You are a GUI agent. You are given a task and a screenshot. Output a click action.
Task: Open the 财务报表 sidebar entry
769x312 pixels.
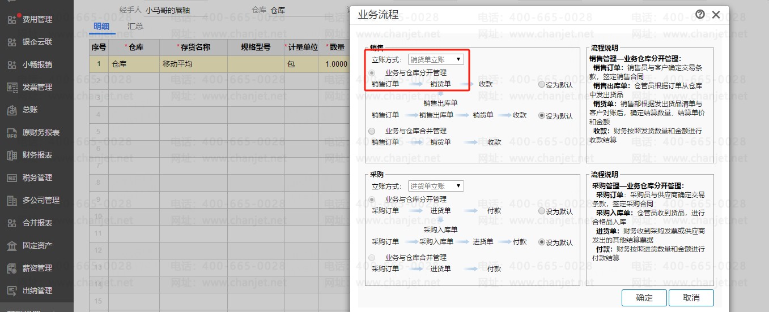(x=37, y=155)
